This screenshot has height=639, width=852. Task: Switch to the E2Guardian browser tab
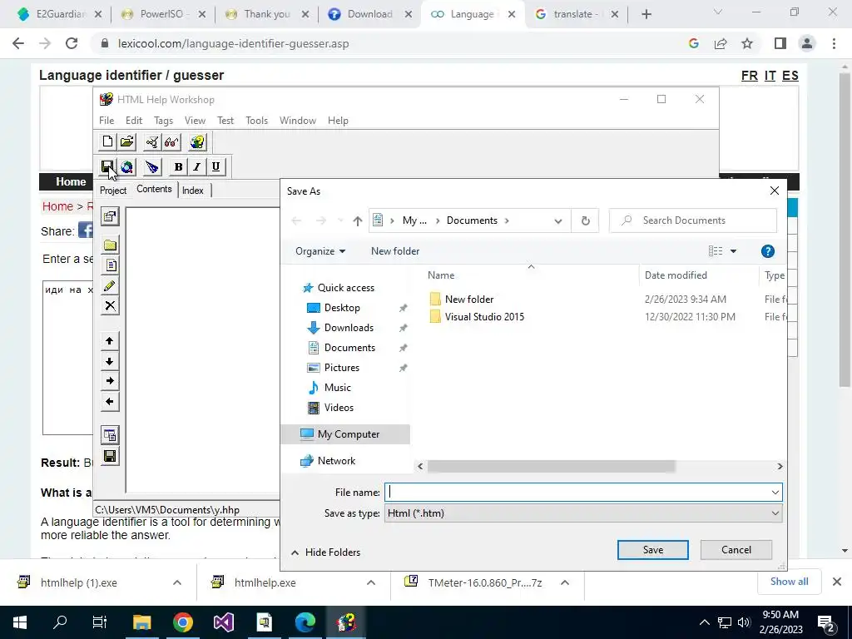pyautogui.click(x=60, y=14)
